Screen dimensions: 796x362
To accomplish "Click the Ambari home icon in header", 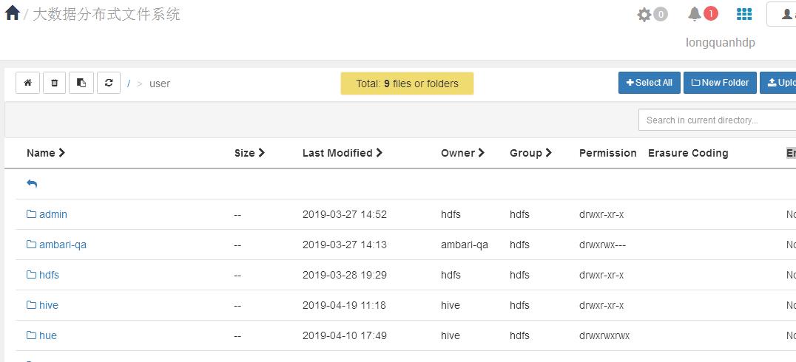I will click(x=13, y=13).
